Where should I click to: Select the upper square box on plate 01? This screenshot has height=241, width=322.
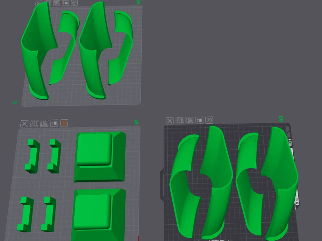(99, 157)
